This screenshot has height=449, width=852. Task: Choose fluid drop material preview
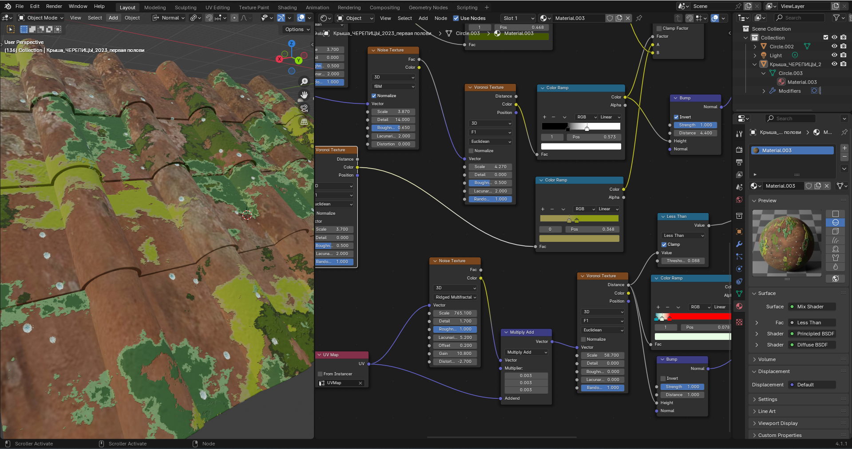tap(836, 267)
